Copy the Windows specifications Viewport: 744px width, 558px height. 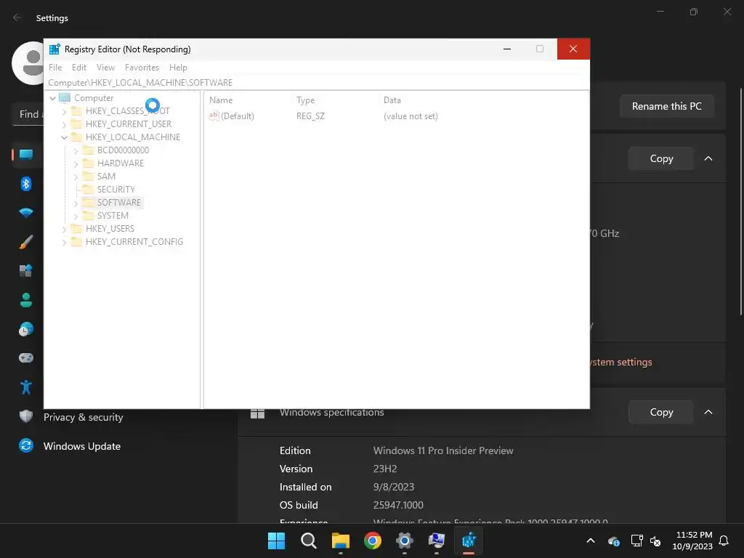click(661, 412)
